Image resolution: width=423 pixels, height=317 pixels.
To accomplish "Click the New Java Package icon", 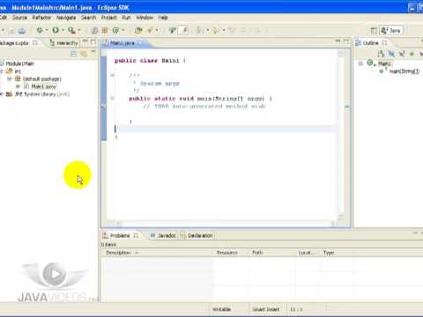I will [x=105, y=30].
